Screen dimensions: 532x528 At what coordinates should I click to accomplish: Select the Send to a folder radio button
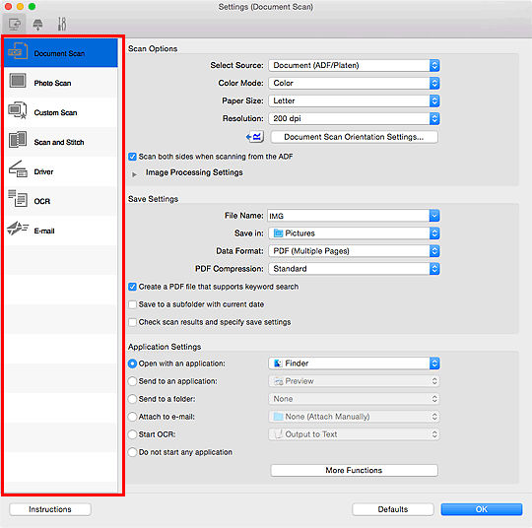pos(132,399)
